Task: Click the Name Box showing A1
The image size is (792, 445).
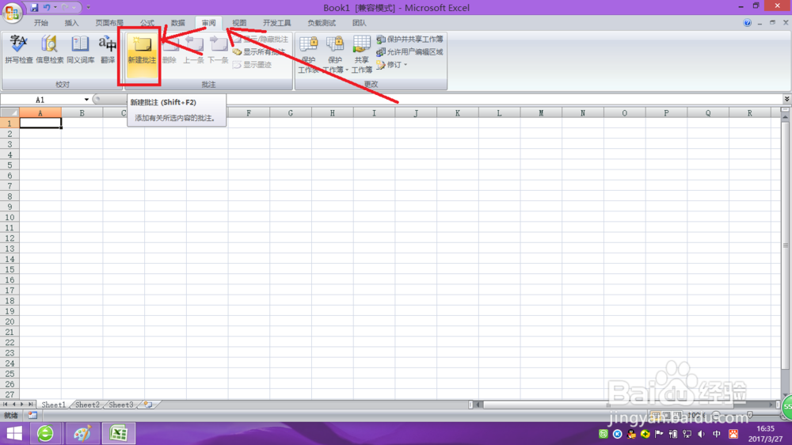Action: coord(41,100)
